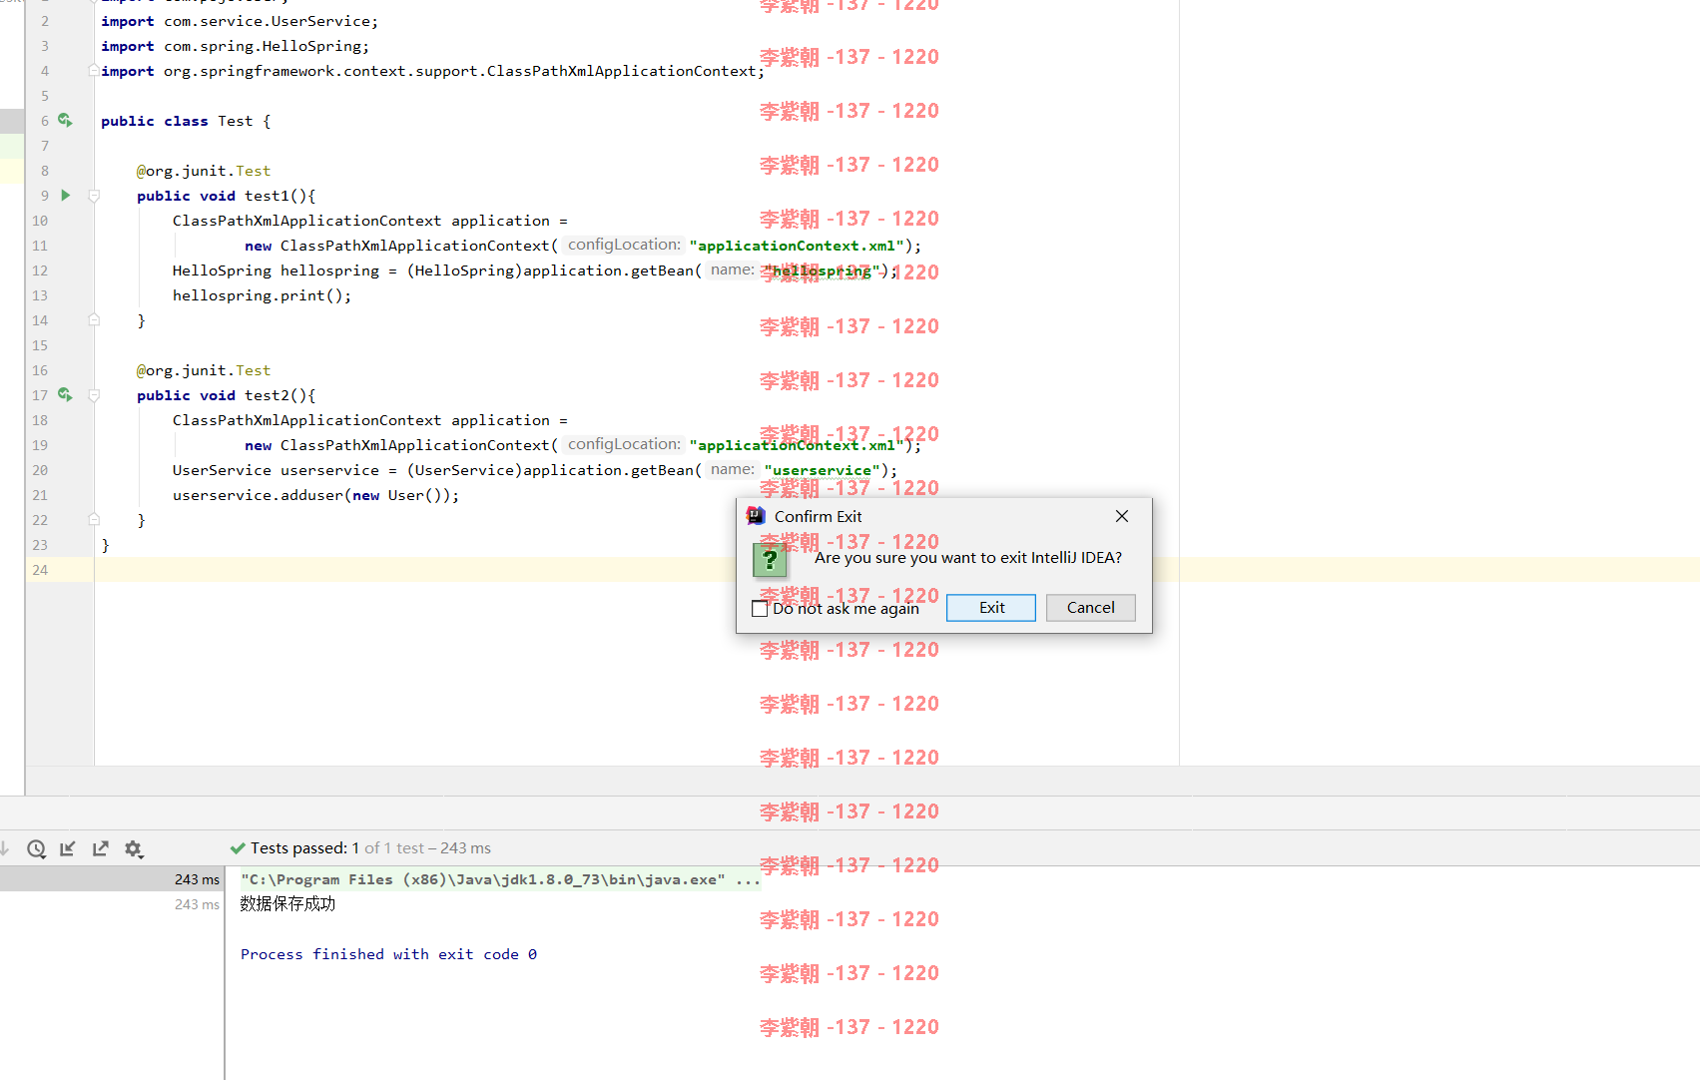
Task: Collapse the imports fold marker at line 4
Action: click(x=93, y=71)
